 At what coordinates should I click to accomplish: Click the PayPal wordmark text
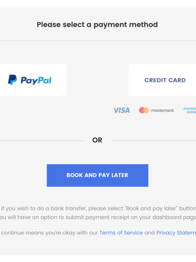pyautogui.click(x=36, y=80)
